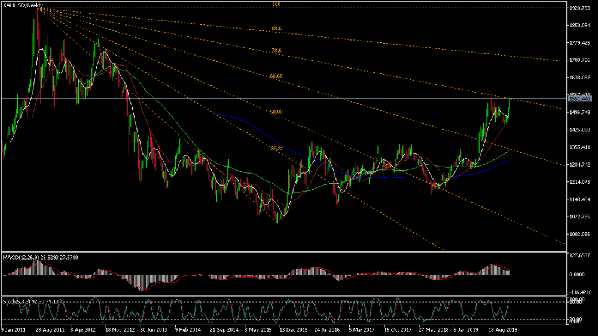Click the current price tag 1551.440
Screen dimensions: 598x336
(x=579, y=99)
